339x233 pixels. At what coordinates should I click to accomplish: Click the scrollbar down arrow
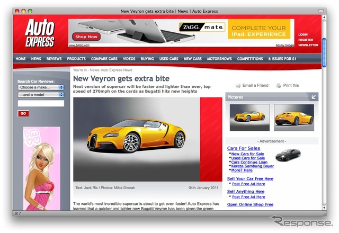pyautogui.click(x=324, y=208)
